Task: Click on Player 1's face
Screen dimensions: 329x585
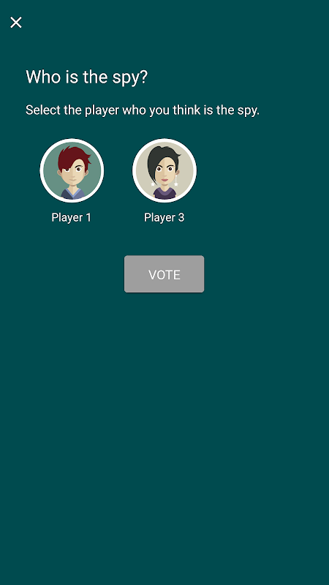Action: 73,174
